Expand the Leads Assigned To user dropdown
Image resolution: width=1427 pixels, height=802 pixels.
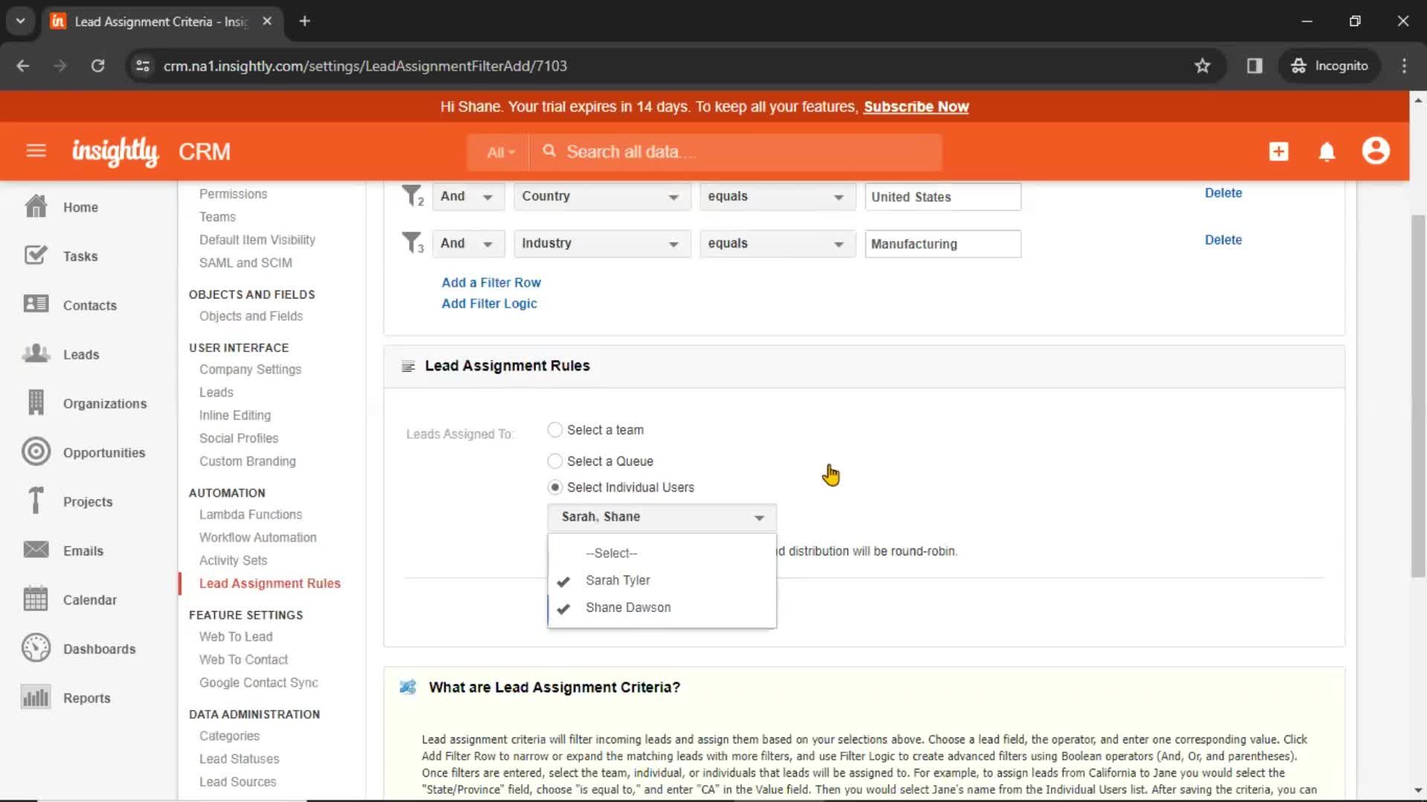661,516
